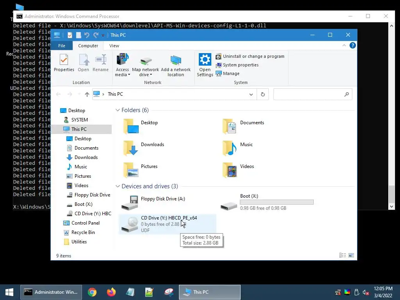Click Boot (X:) capacity bar
The height and width of the screenshot is (300, 400).
pyautogui.click(x=277, y=202)
